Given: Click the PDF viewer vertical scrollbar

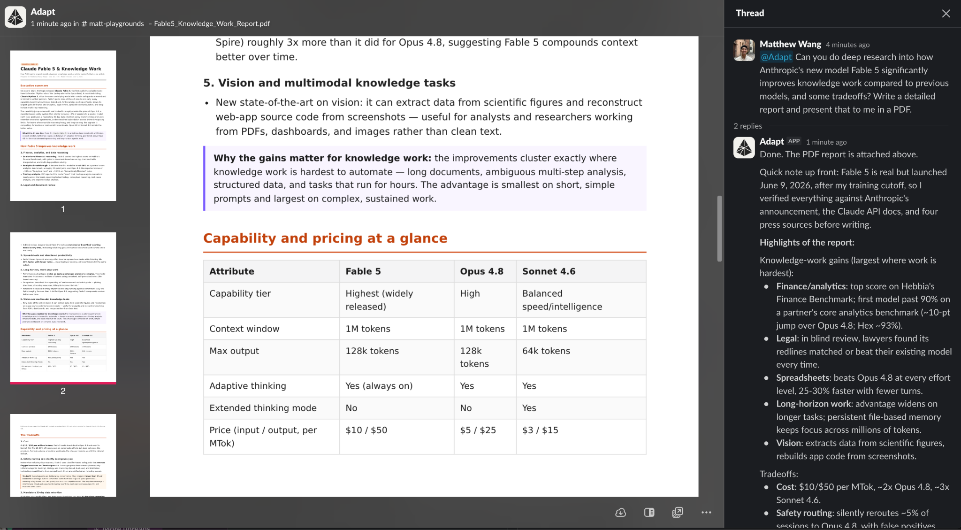Looking at the screenshot, I should click(x=719, y=229).
